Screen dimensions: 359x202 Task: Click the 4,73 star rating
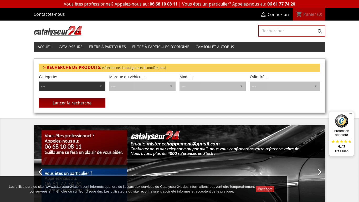(x=341, y=146)
